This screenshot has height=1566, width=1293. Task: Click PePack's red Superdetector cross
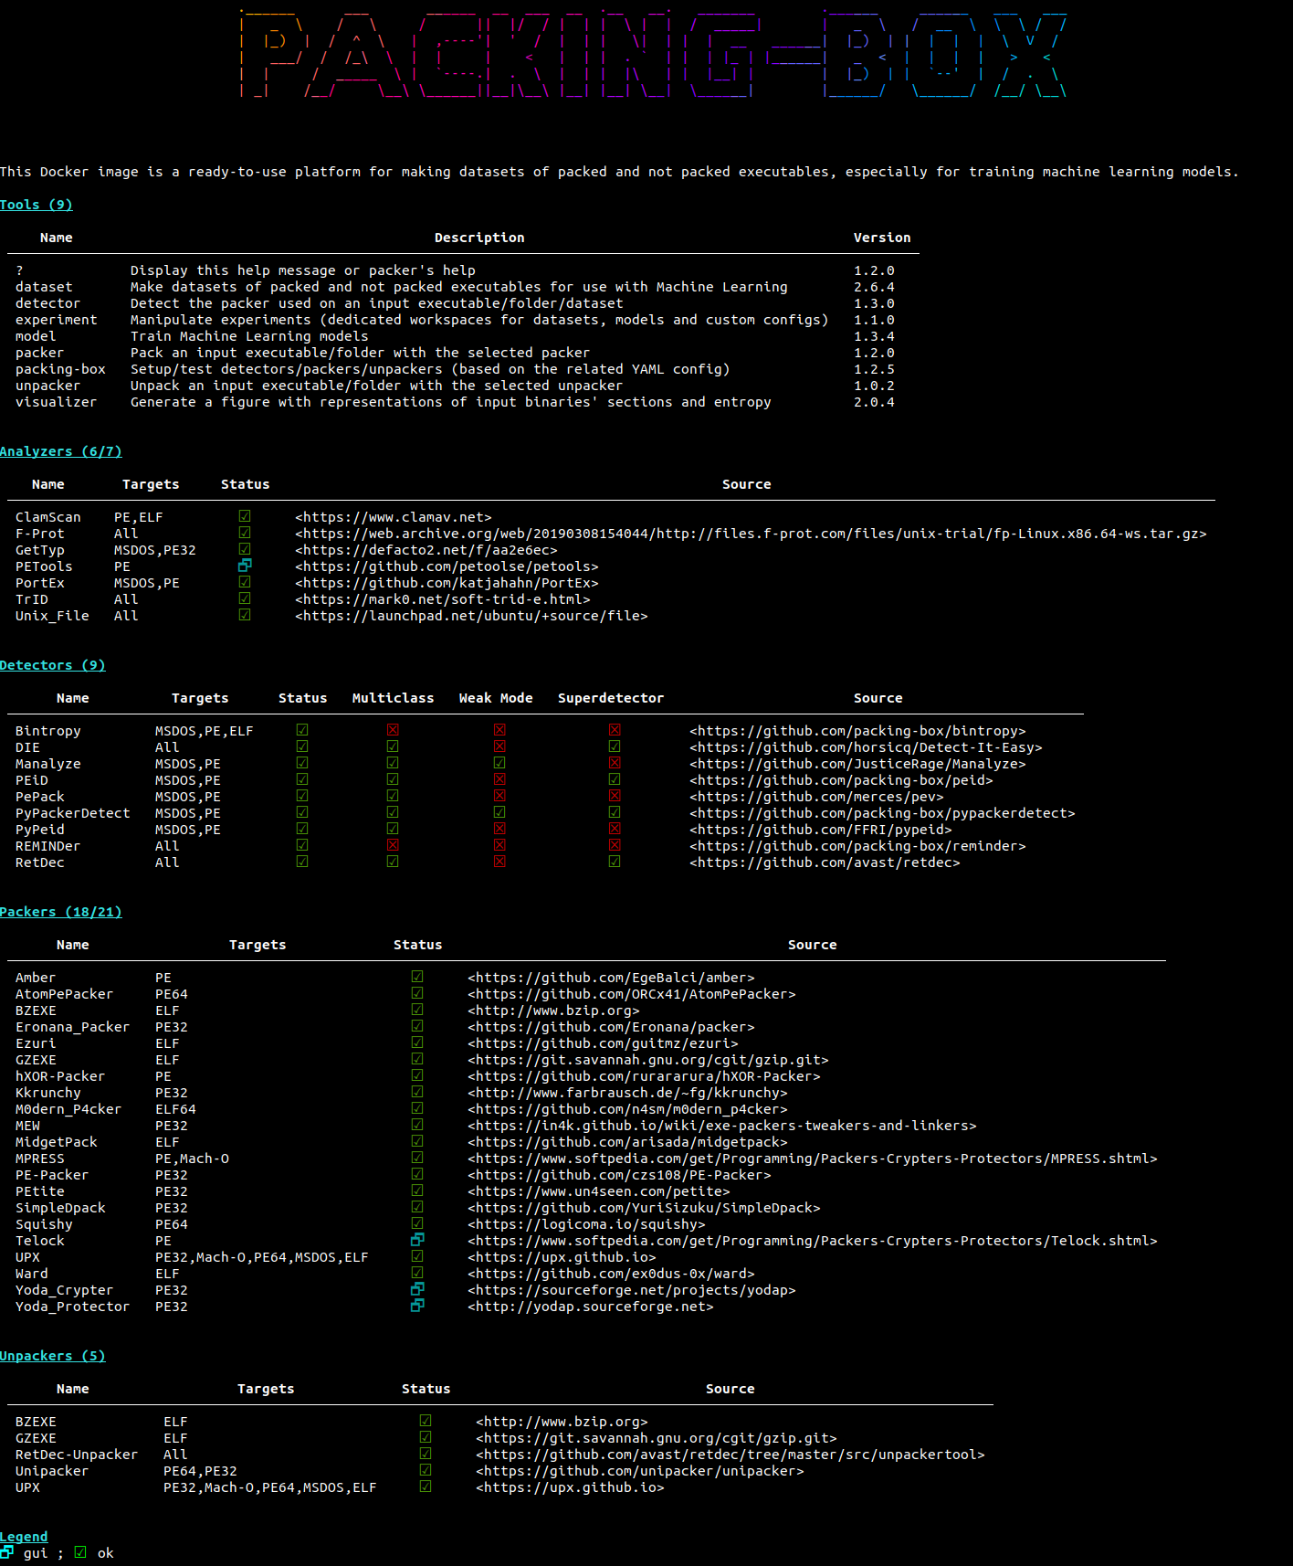pyautogui.click(x=615, y=796)
